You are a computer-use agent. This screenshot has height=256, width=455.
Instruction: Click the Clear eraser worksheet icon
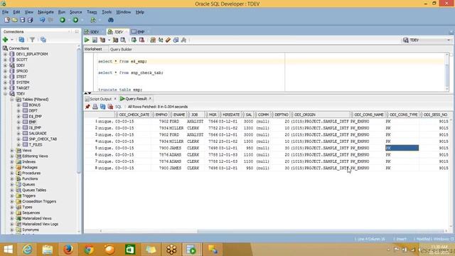pyautogui.click(x=168, y=40)
